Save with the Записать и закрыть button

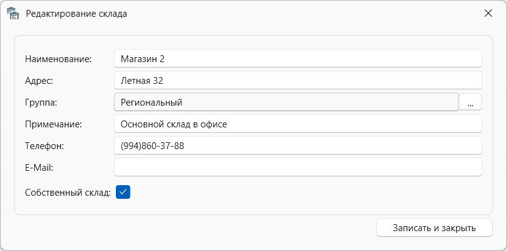click(434, 228)
